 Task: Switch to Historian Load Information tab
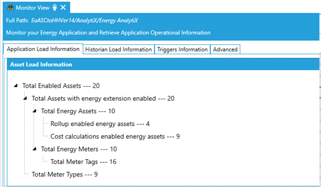tap(119, 49)
